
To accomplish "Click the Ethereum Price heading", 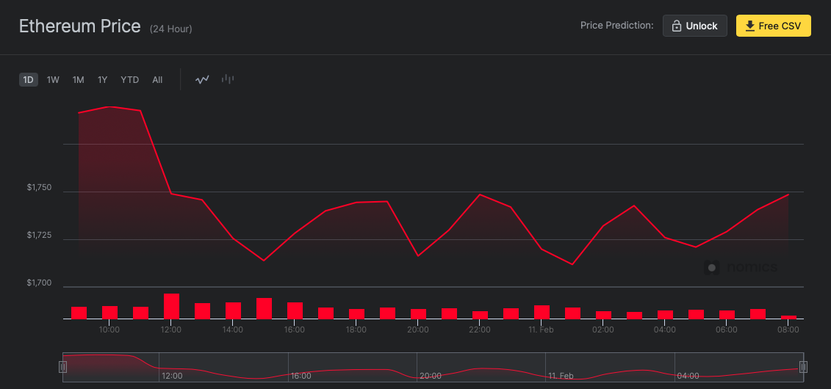I will [x=80, y=26].
